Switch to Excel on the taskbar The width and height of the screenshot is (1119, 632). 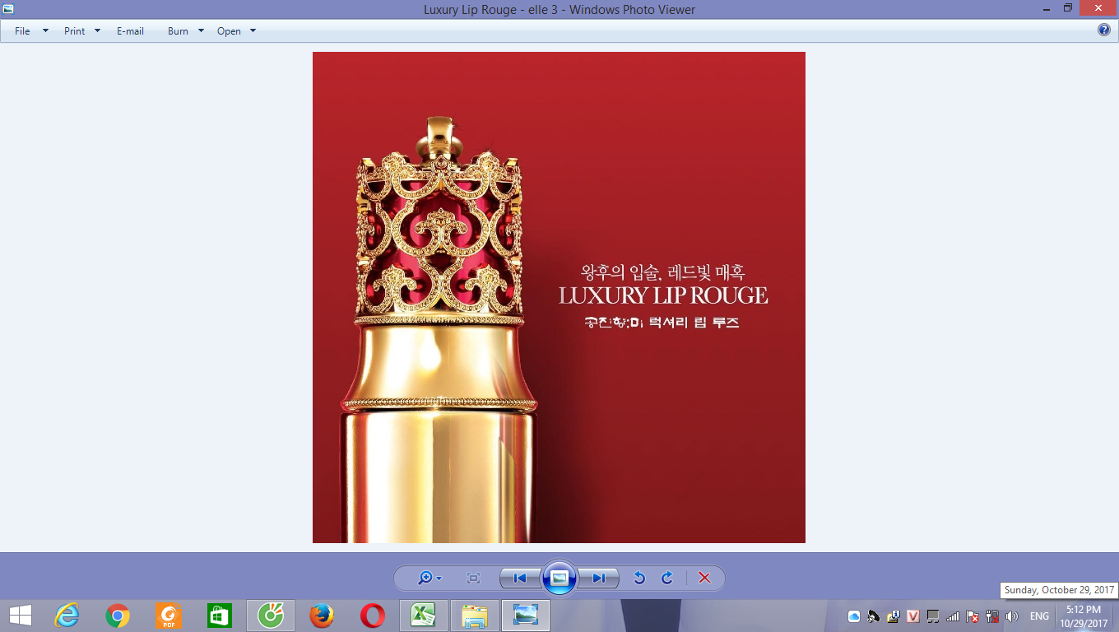(423, 616)
